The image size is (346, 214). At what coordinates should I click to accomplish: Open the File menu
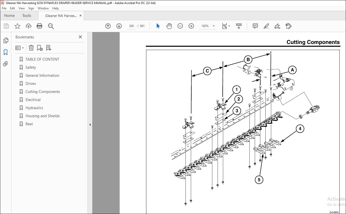(x=4, y=8)
